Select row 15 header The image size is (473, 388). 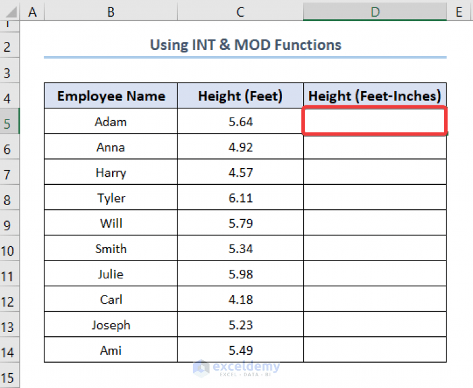(x=10, y=375)
